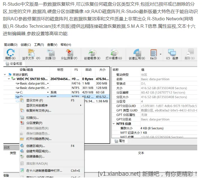The image size is (202, 180).
Task: Choose 在十六进制查看器中打开... from context menu
Action: [52, 171]
